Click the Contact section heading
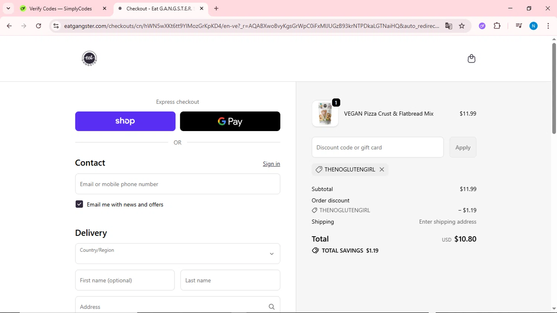The height and width of the screenshot is (313, 557). [90, 163]
